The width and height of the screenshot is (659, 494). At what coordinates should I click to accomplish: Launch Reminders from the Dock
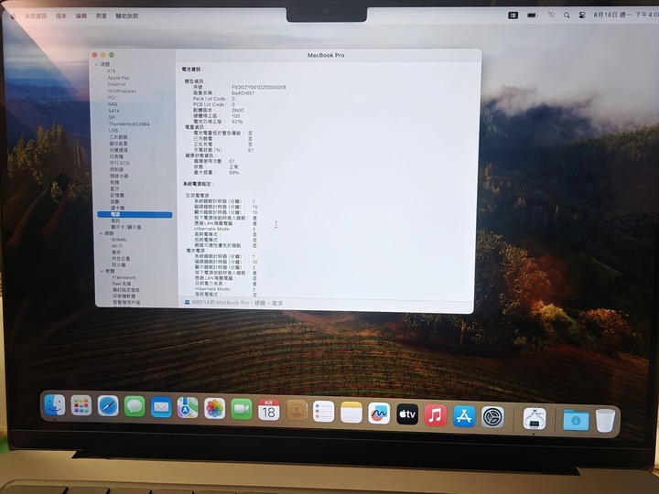coord(324,412)
